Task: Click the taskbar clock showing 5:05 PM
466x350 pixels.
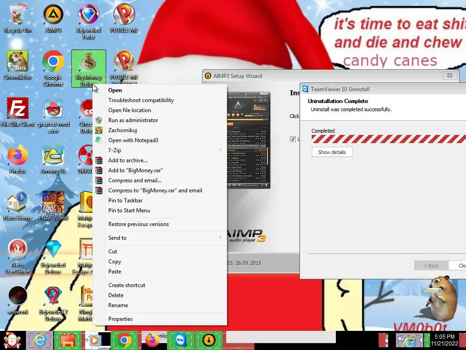Action: tap(445, 340)
